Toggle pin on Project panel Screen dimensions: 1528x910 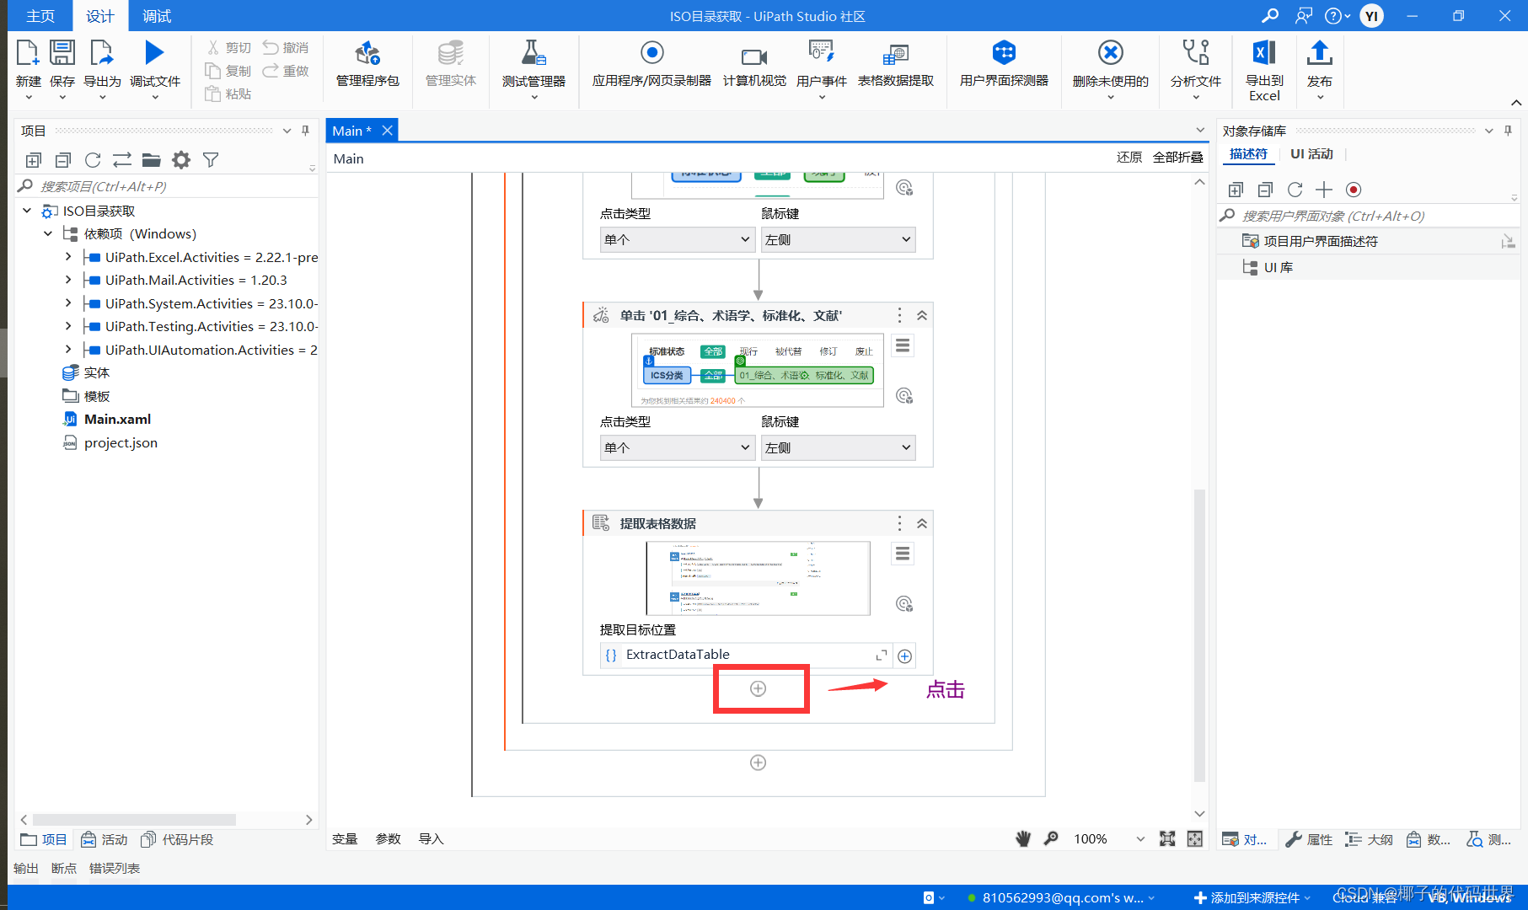(305, 131)
